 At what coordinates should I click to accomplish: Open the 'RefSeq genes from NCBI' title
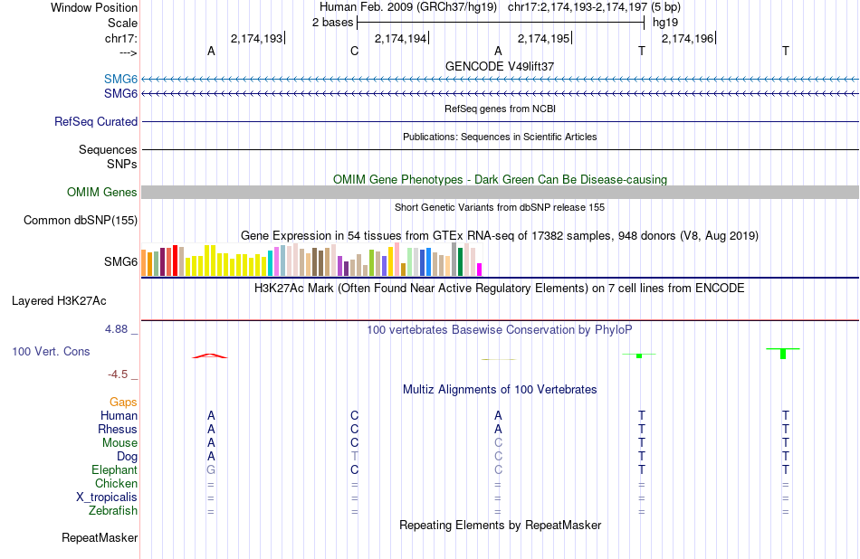tap(500, 109)
